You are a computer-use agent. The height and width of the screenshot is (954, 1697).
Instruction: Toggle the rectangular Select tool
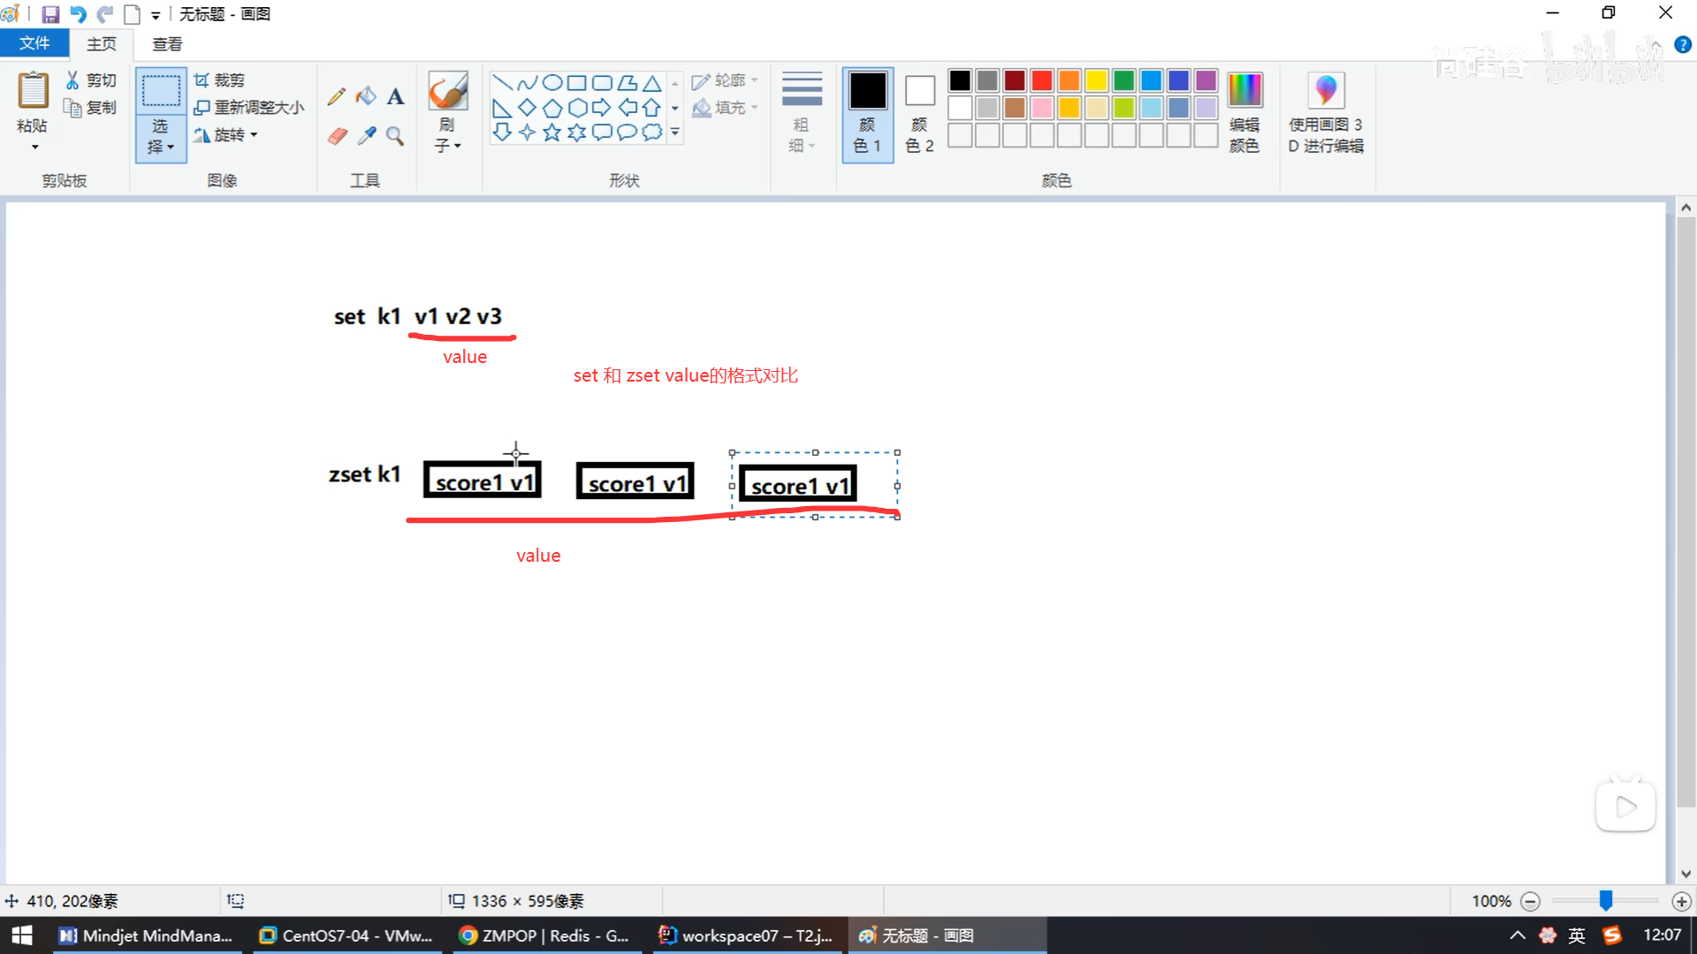[x=161, y=92]
